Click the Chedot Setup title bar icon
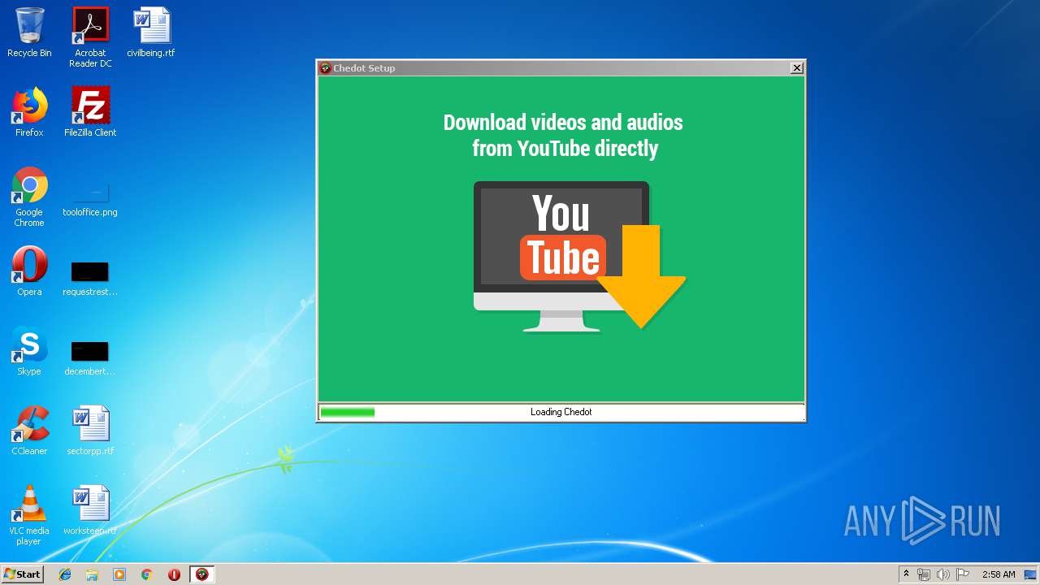The image size is (1040, 585). (x=325, y=68)
